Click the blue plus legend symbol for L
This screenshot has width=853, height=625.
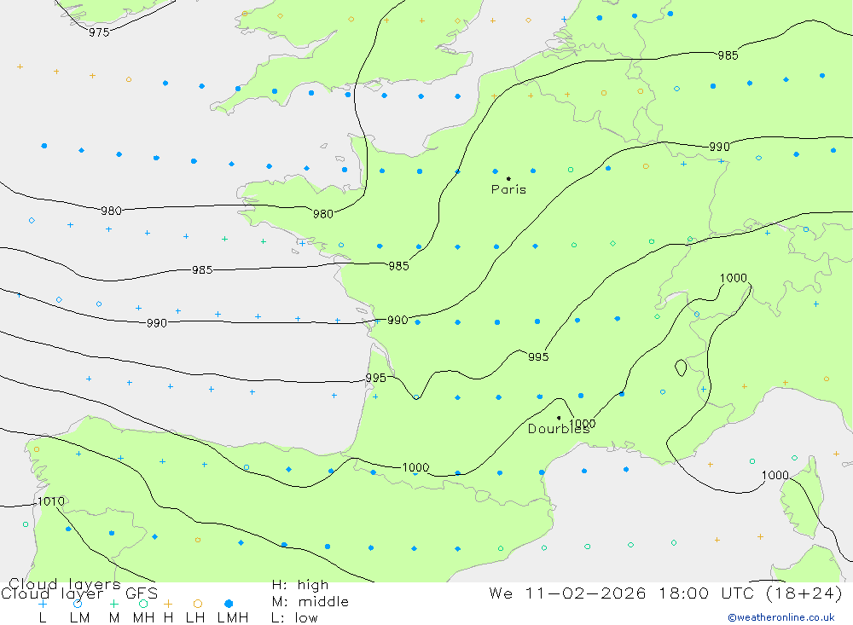pos(43,604)
